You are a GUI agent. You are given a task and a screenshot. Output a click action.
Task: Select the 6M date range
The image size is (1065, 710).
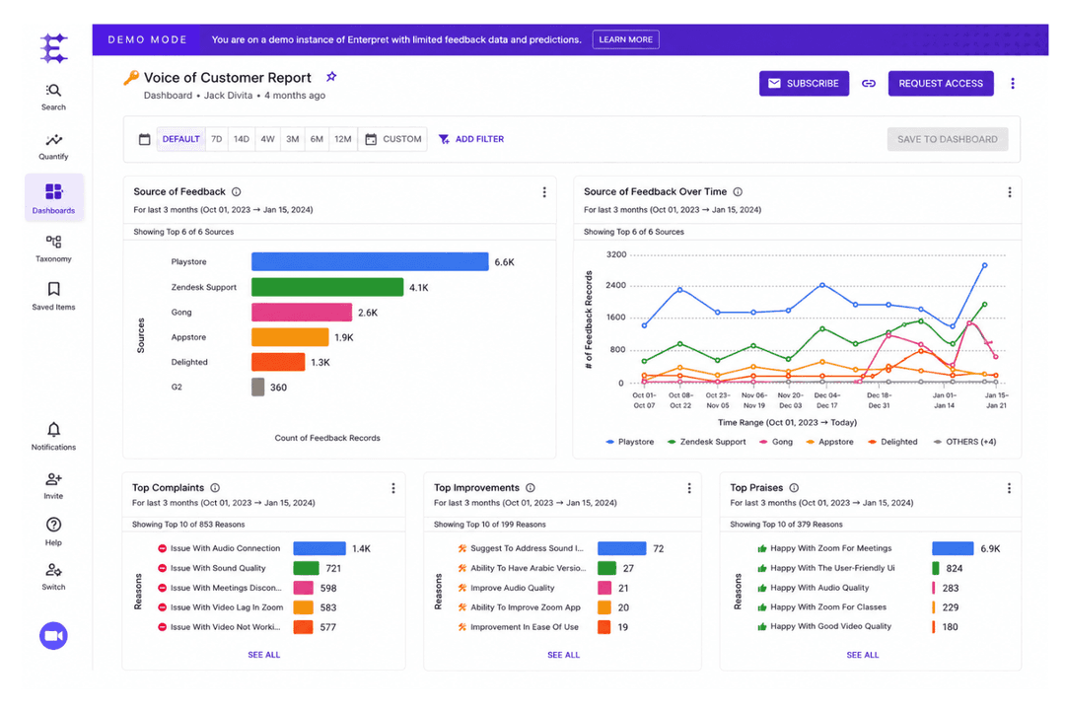click(317, 139)
